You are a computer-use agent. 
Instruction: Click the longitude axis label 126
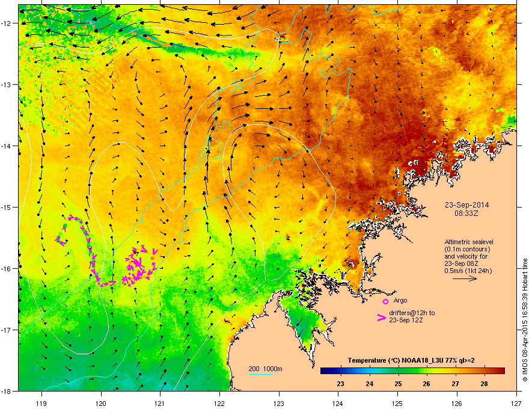457,403
